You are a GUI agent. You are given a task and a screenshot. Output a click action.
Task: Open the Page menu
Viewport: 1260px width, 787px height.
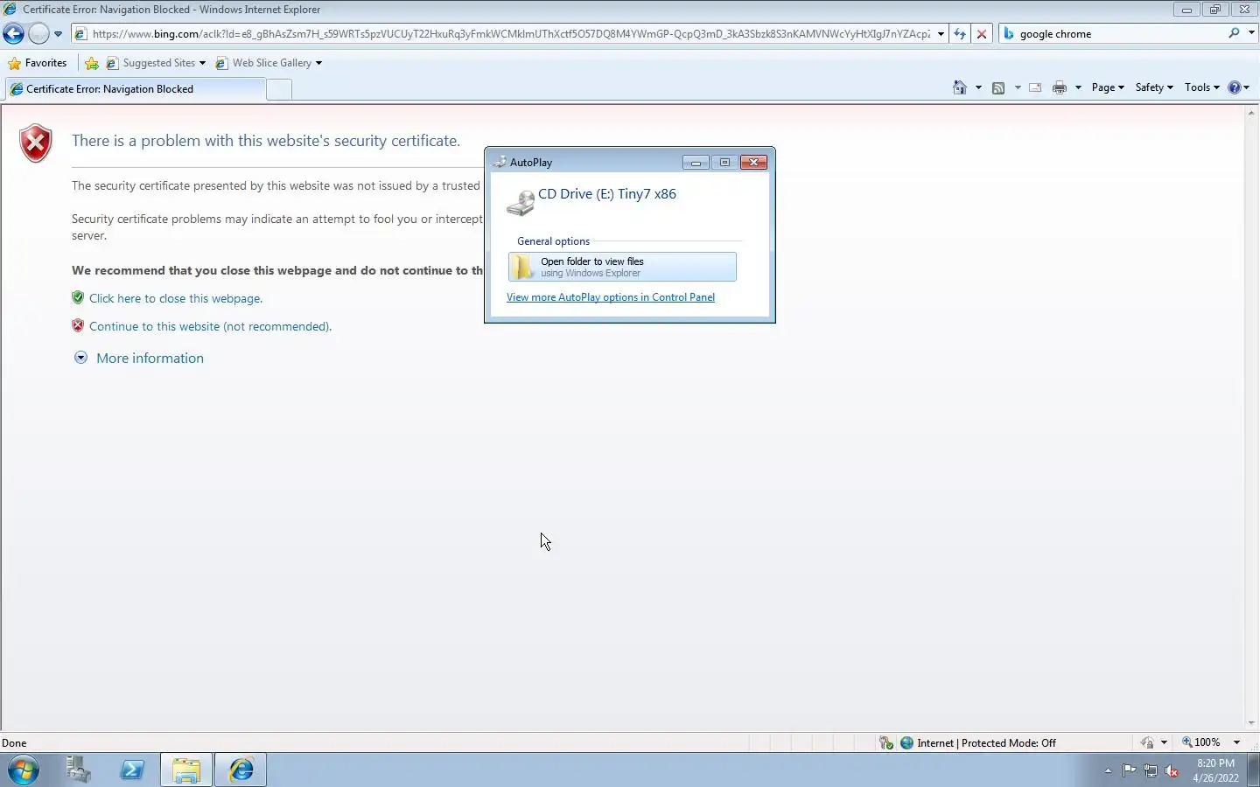tap(1108, 87)
